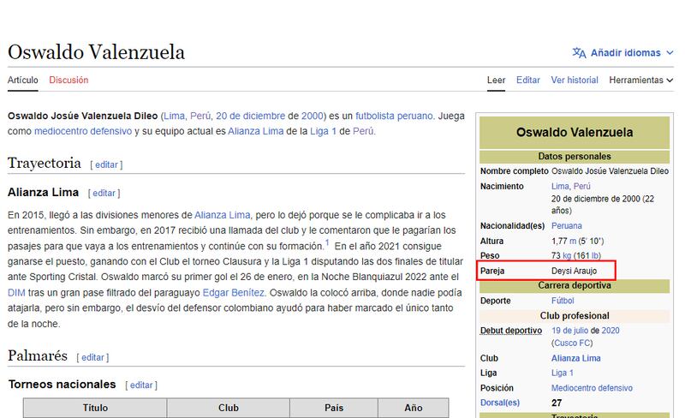Click the País column header
685x418 pixels.
(334, 408)
